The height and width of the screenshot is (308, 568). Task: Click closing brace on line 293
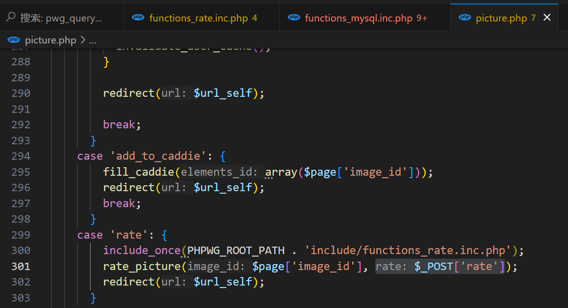tap(93, 141)
